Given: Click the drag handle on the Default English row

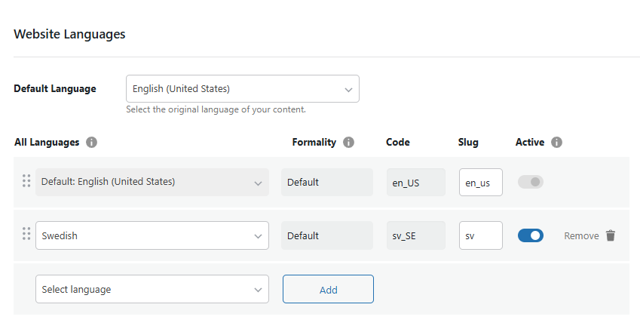Looking at the screenshot, I should [26, 180].
